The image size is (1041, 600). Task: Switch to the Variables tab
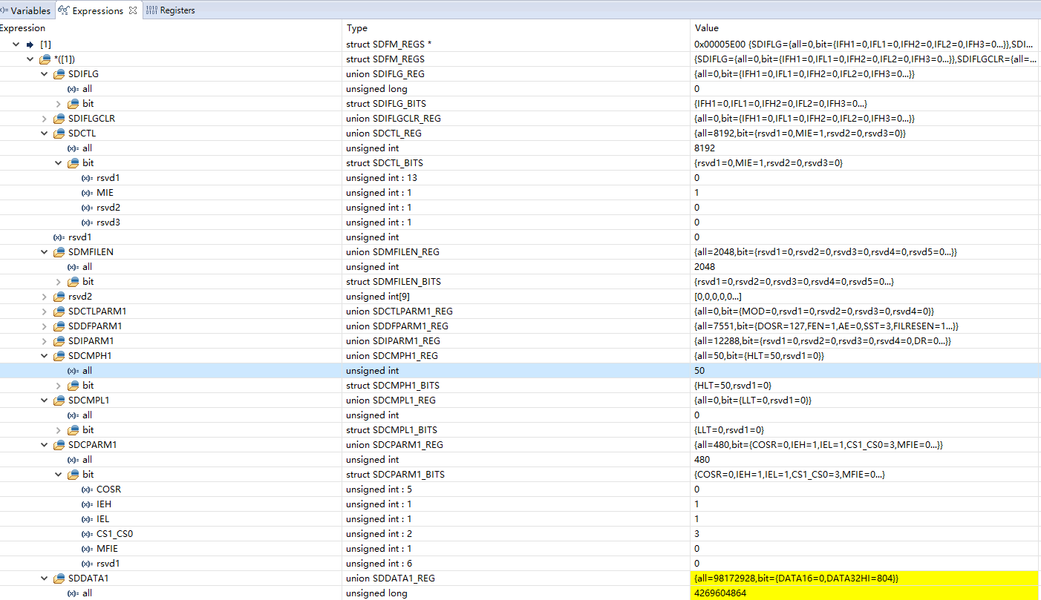[x=29, y=10]
